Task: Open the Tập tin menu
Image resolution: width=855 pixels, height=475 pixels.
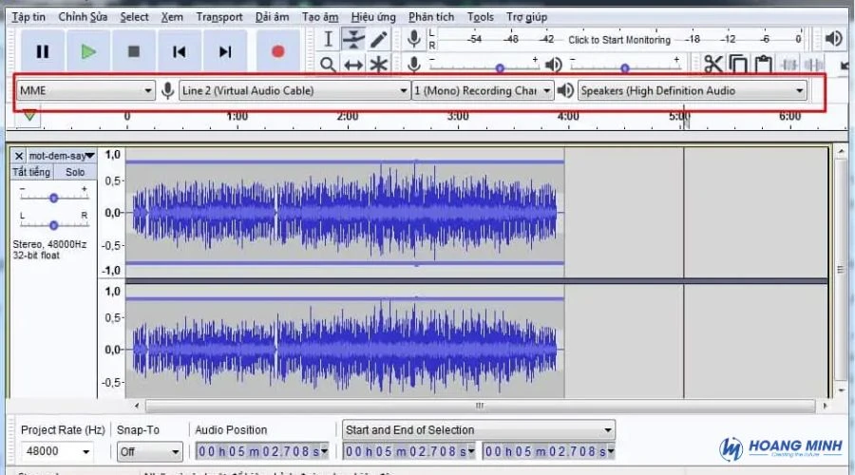Action: coord(28,17)
